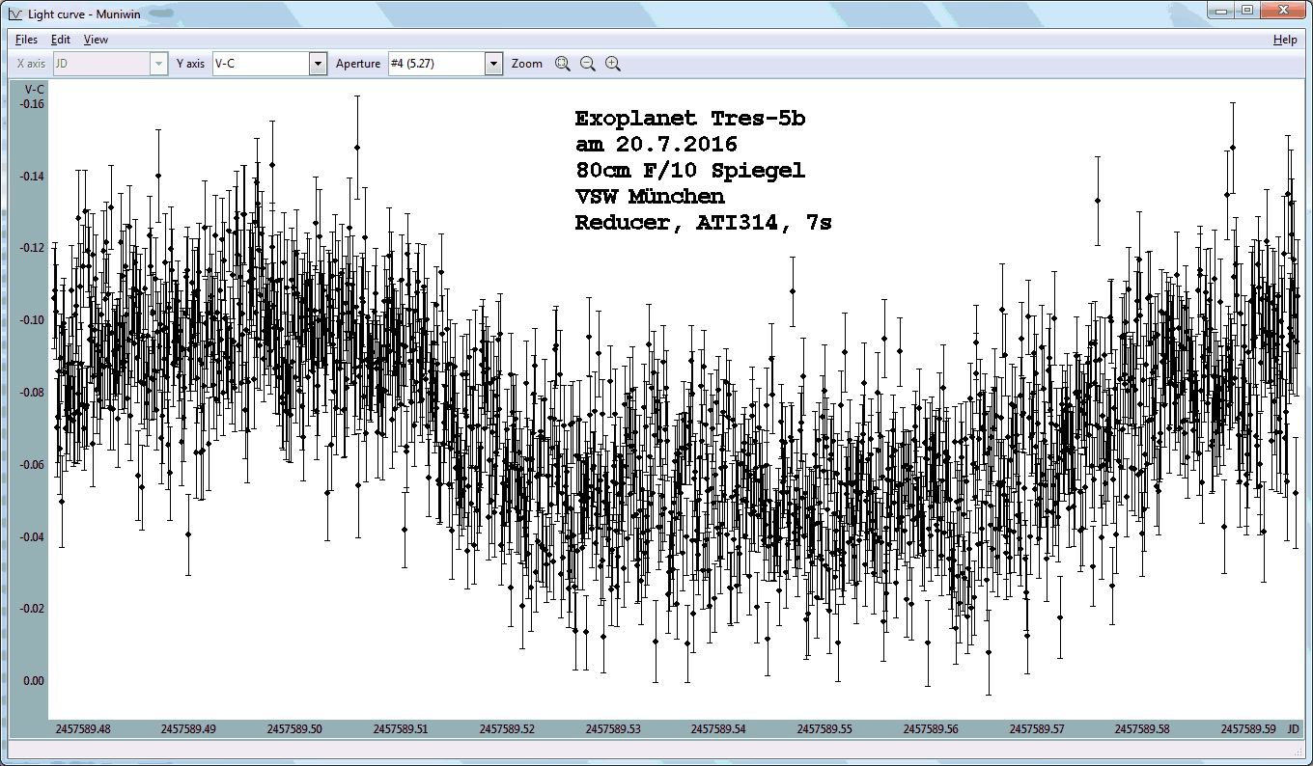Open the Files menu
Viewport: 1313px width, 766px height.
click(26, 40)
